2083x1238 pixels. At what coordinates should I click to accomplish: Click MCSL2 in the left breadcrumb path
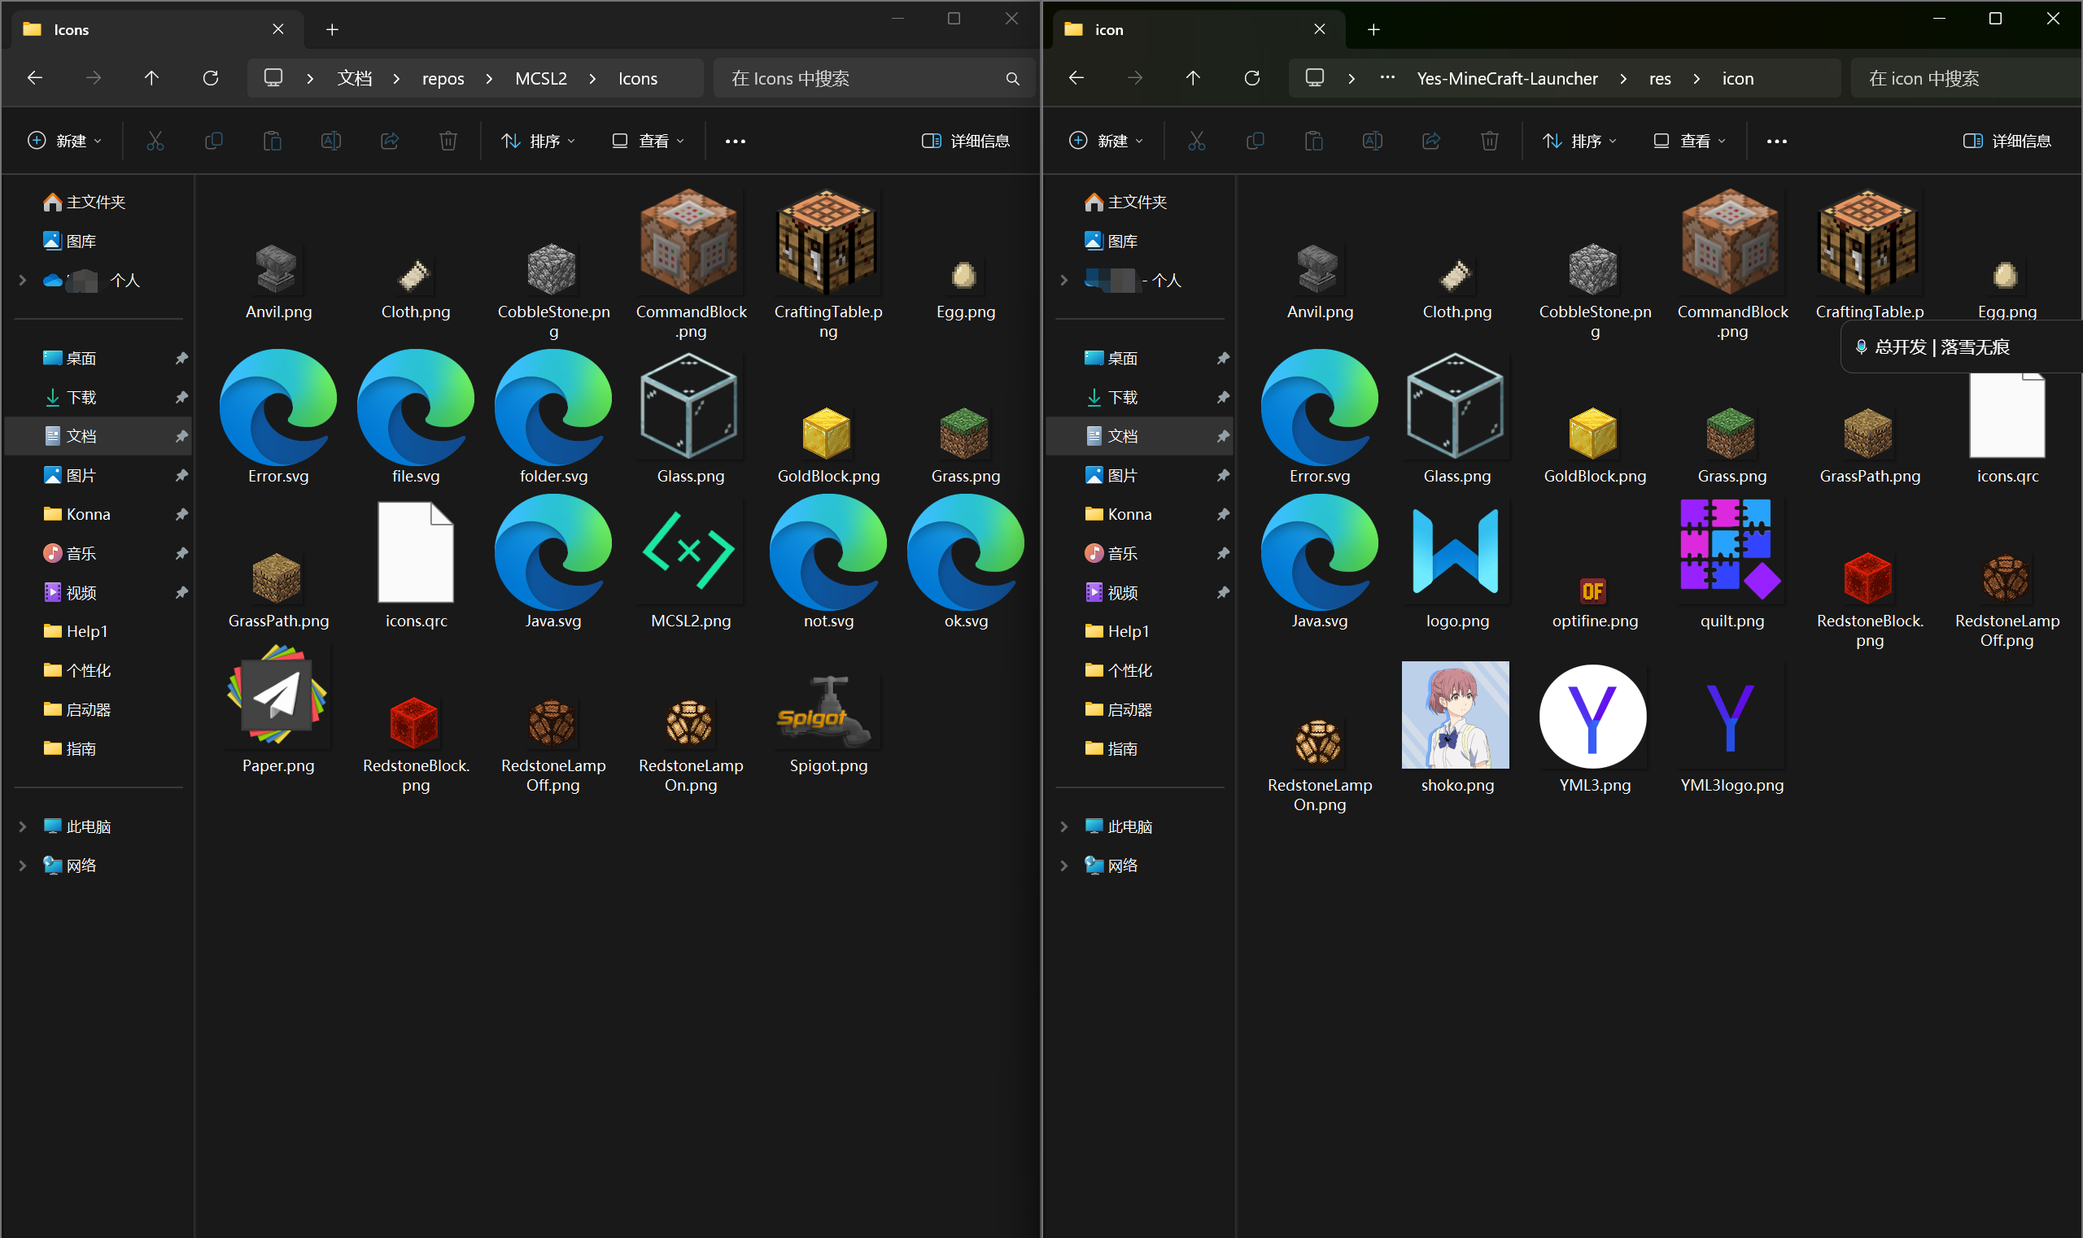[541, 78]
